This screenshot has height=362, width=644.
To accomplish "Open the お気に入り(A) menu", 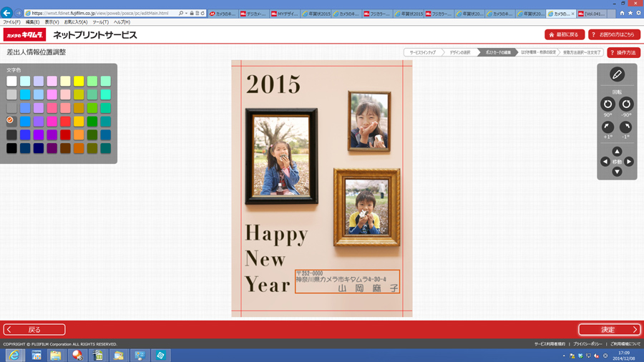I will coord(75,22).
